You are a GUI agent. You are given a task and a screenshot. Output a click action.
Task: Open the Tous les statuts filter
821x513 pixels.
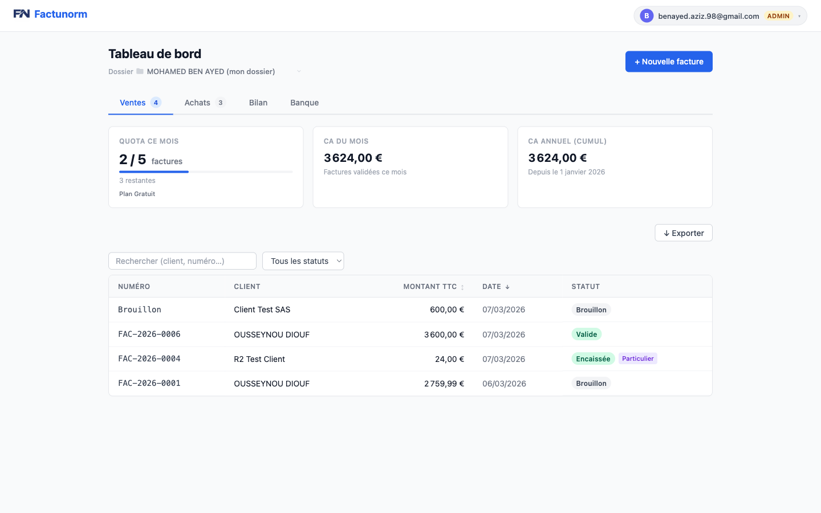click(x=303, y=261)
